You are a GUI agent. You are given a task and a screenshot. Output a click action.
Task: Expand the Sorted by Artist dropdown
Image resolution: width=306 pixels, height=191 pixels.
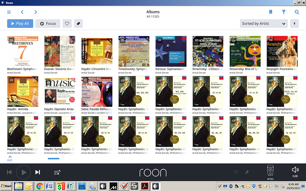[264, 23]
